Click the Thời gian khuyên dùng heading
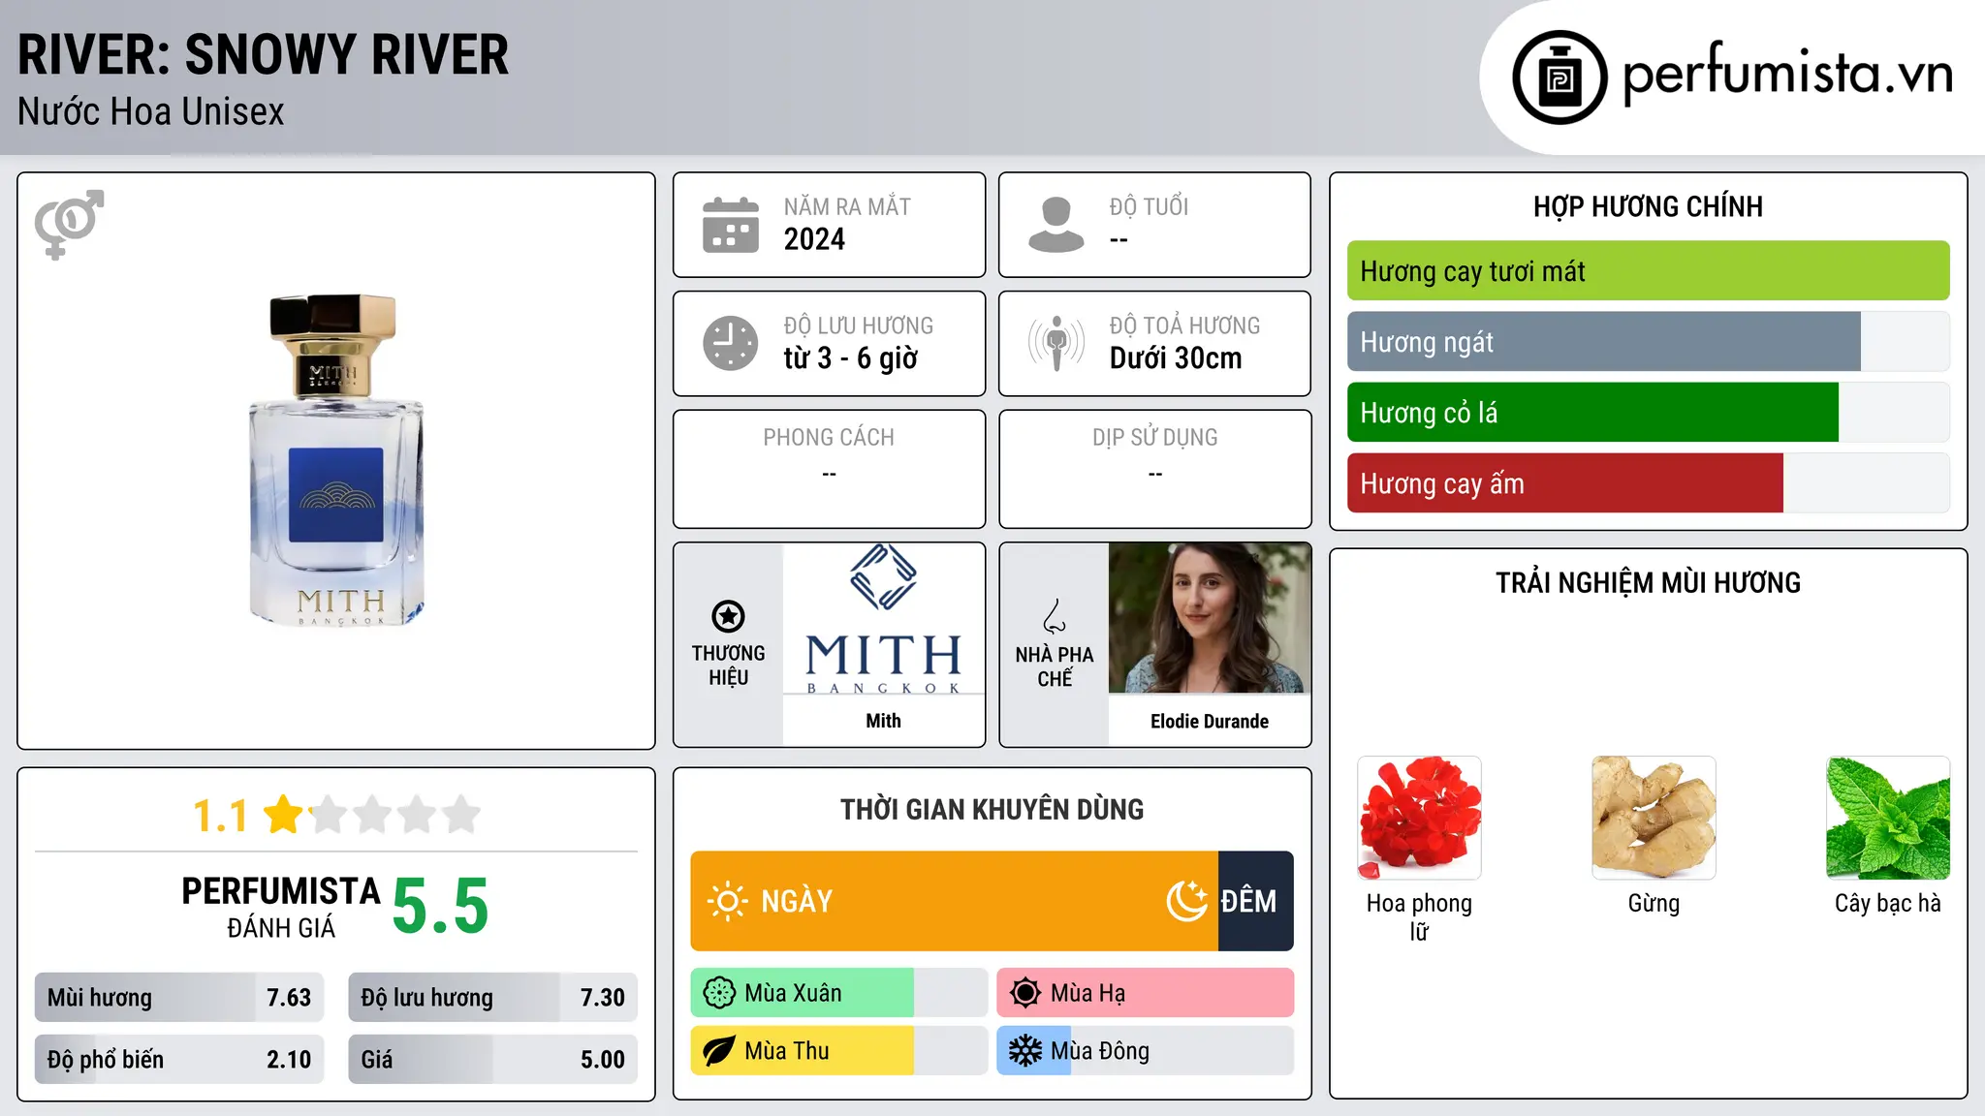This screenshot has width=1985, height=1116. click(992, 809)
